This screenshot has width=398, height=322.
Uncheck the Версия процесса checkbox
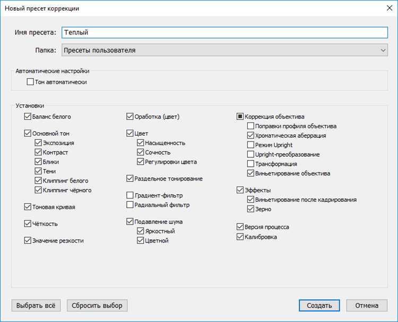tap(240, 227)
